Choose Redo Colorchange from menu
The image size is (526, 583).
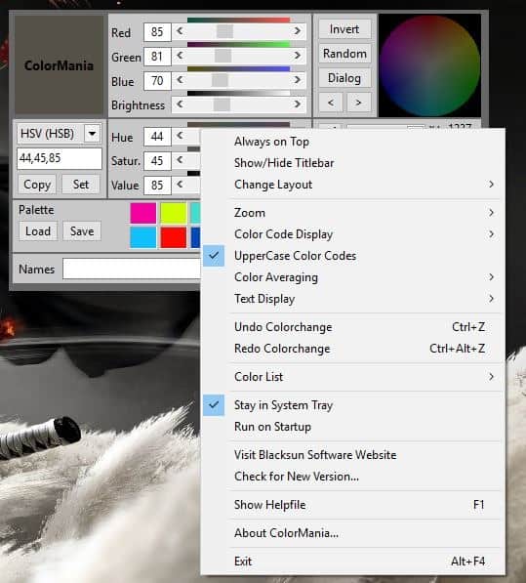tap(352, 349)
